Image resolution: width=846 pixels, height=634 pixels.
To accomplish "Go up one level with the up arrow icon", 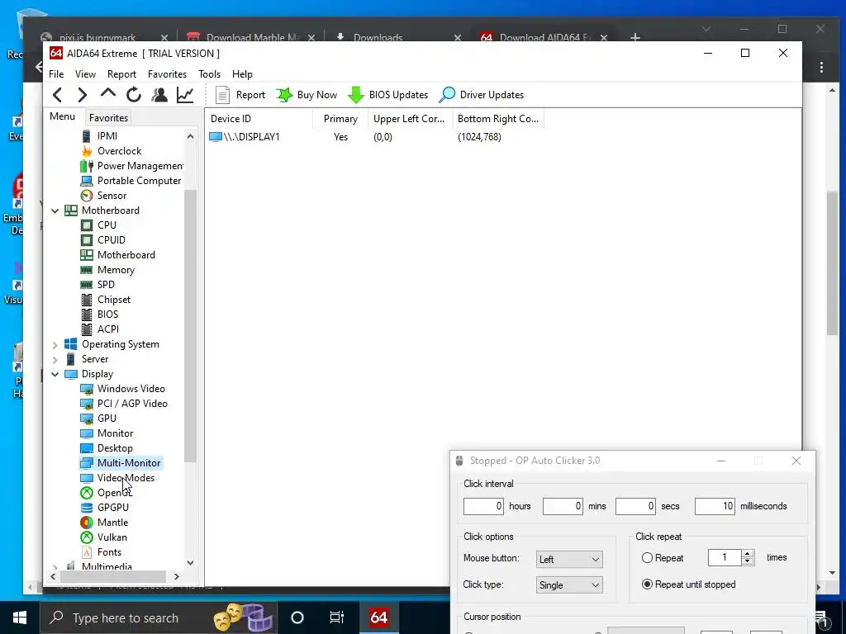I will 108,93.
